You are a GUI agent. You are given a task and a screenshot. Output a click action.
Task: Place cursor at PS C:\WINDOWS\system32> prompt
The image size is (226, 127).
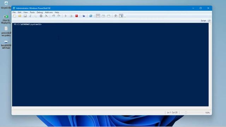coord(28,24)
